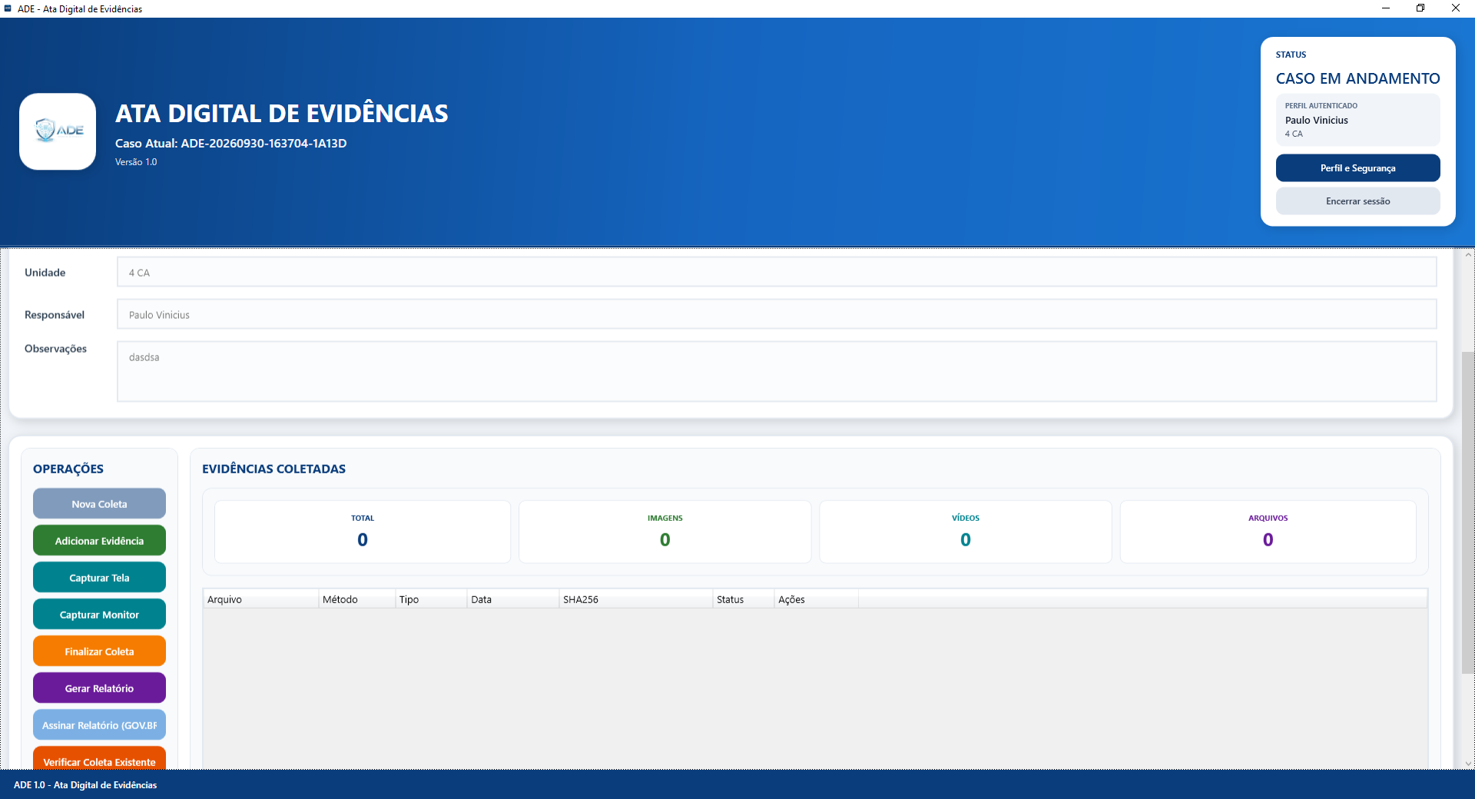The image size is (1475, 799).
Task: Close the ADE window
Action: pos(1456,8)
